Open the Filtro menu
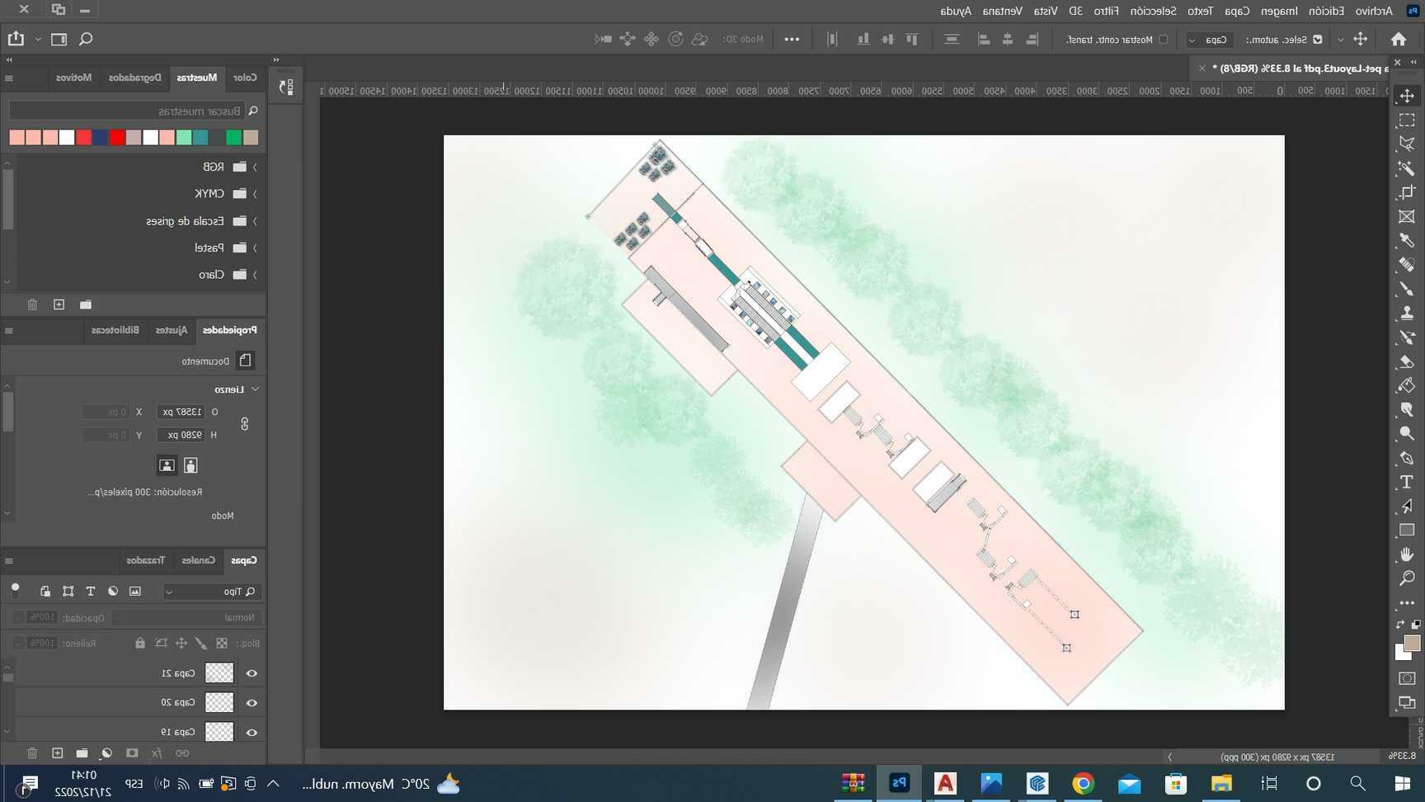Image resolution: width=1425 pixels, height=802 pixels. tap(1106, 11)
